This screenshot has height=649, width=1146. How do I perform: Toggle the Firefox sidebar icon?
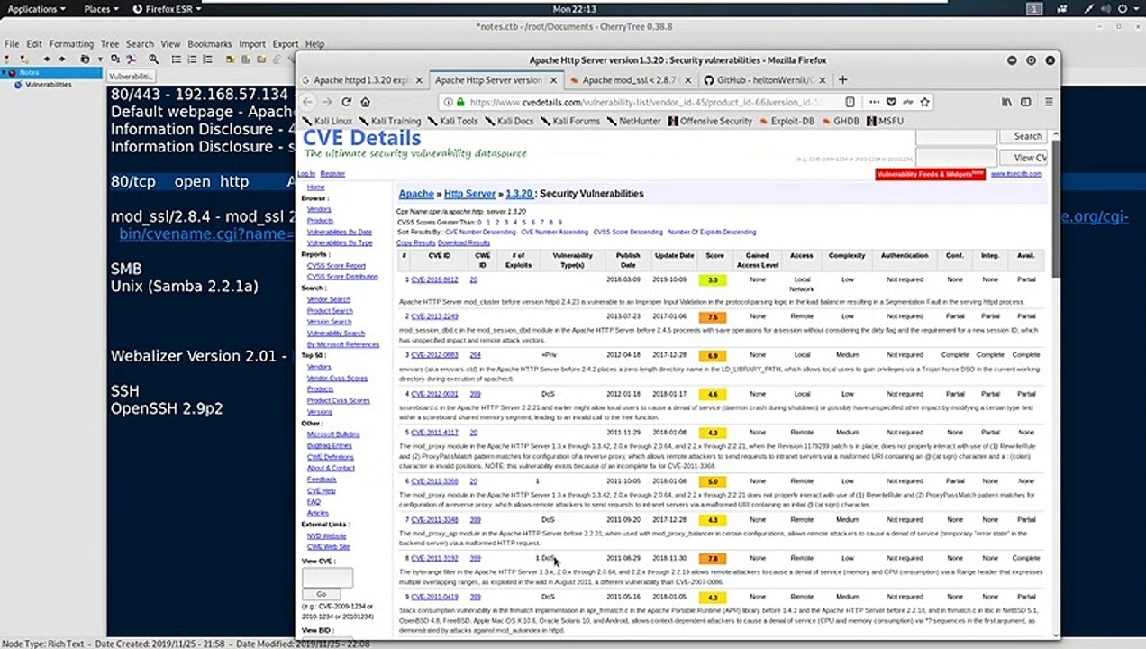click(x=1026, y=102)
